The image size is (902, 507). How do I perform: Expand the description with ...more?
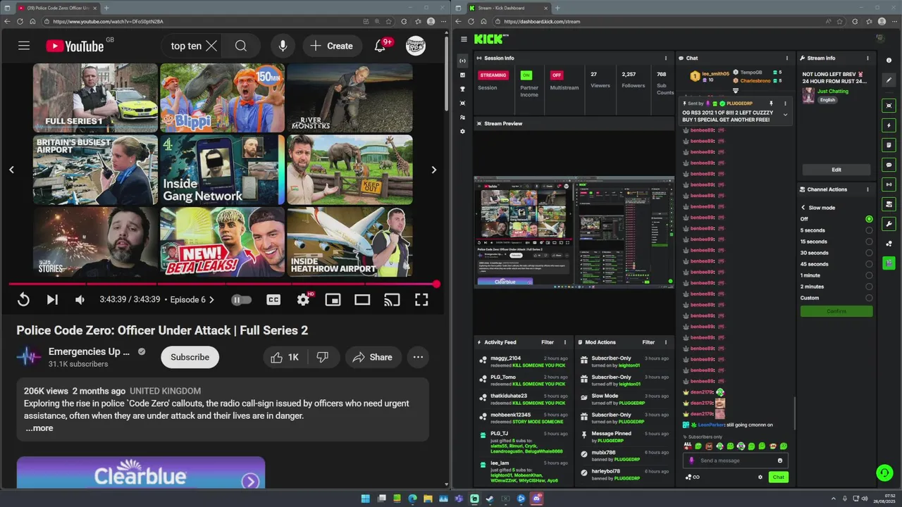pyautogui.click(x=39, y=428)
